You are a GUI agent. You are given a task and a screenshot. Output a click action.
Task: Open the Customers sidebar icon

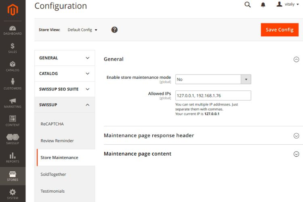[x=13, y=84]
